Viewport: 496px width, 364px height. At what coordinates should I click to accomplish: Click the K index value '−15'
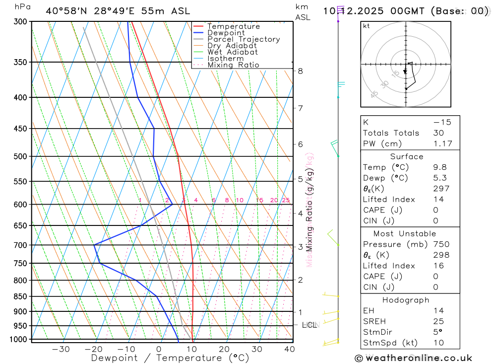click(x=442, y=122)
